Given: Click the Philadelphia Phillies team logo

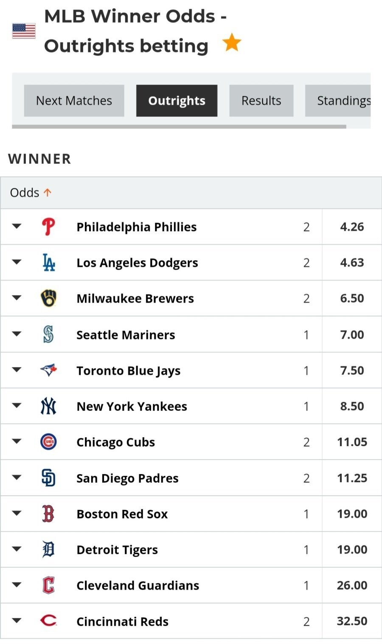Looking at the screenshot, I should [x=48, y=227].
